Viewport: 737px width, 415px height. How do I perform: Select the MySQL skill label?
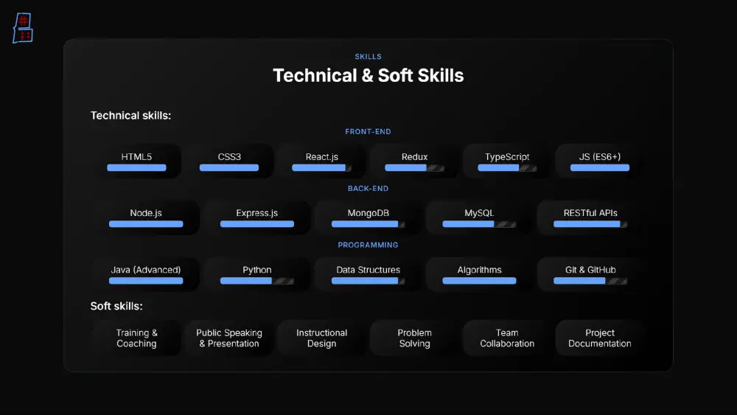tap(479, 213)
